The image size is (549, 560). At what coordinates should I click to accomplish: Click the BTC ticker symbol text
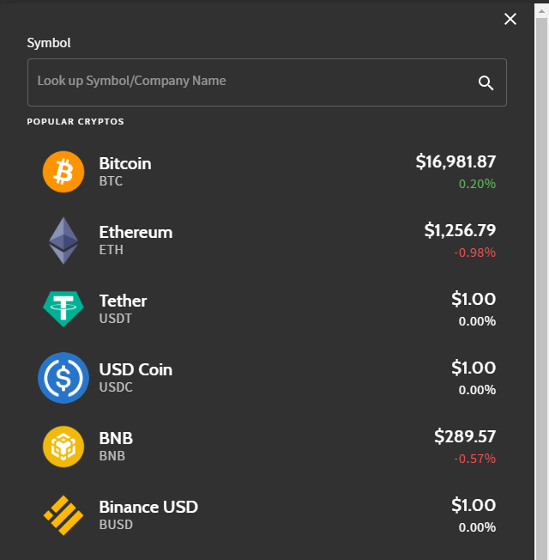[111, 181]
